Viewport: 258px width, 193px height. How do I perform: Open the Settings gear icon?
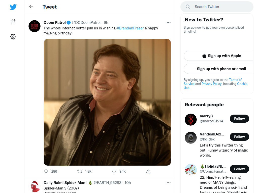click(x=13, y=36)
